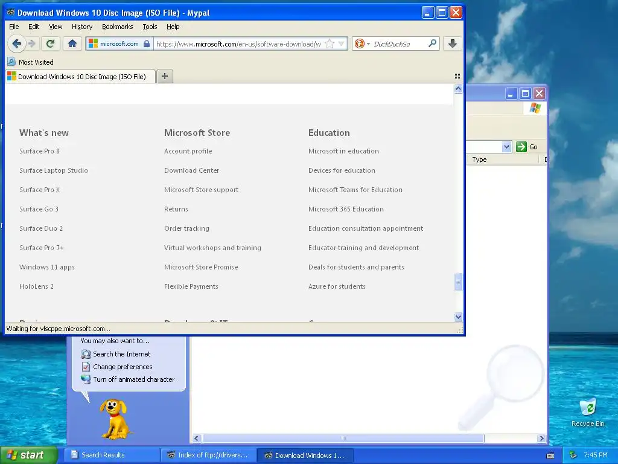The image size is (618, 464).
Task: Click the address bar URL field
Action: coord(239,43)
